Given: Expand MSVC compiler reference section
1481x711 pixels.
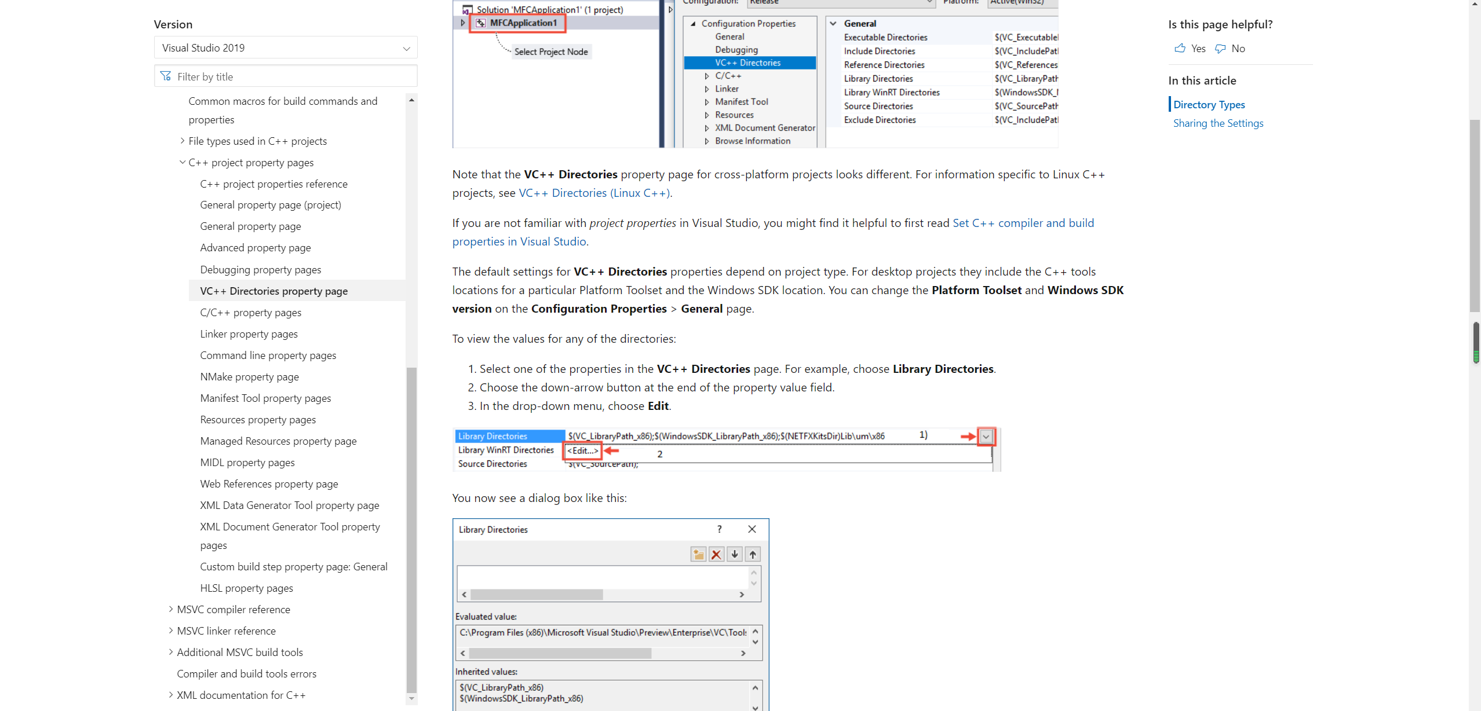Looking at the screenshot, I should [x=171, y=609].
